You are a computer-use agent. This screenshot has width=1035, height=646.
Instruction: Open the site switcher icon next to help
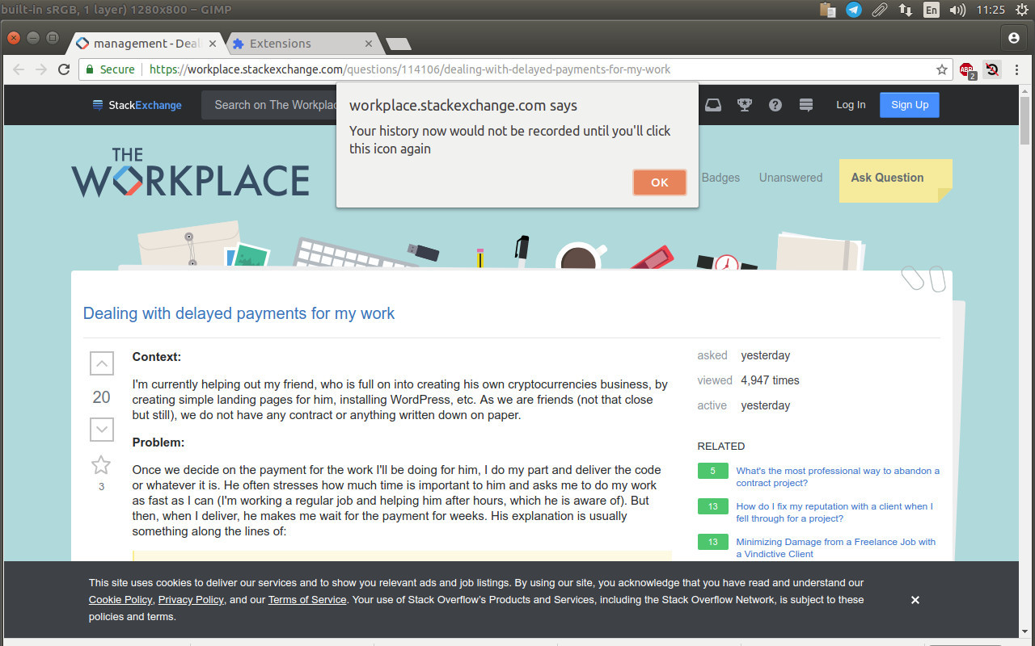805,105
